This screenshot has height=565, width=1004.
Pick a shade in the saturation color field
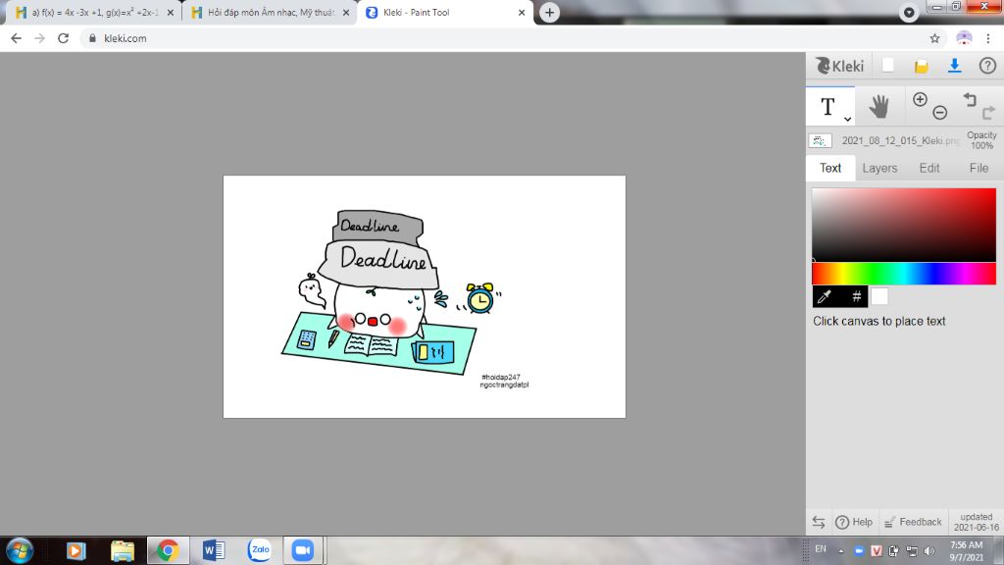coord(904,225)
